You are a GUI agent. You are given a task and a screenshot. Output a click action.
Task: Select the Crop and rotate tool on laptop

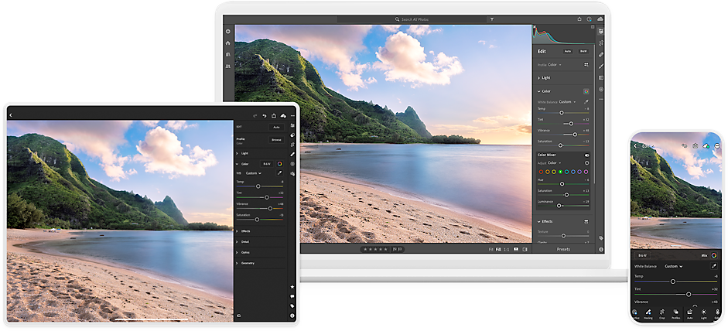pos(601,43)
